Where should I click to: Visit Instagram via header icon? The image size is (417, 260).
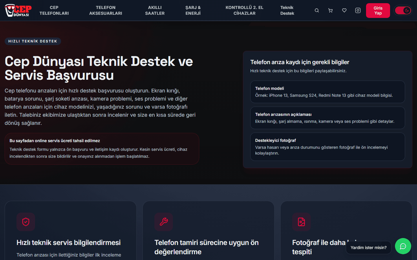(358, 10)
